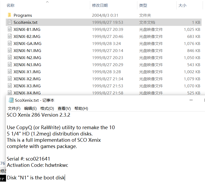205x182 pixels.
Task: Click the 'ScoXenix.txt - 记事本' window title
Action: point(35,100)
